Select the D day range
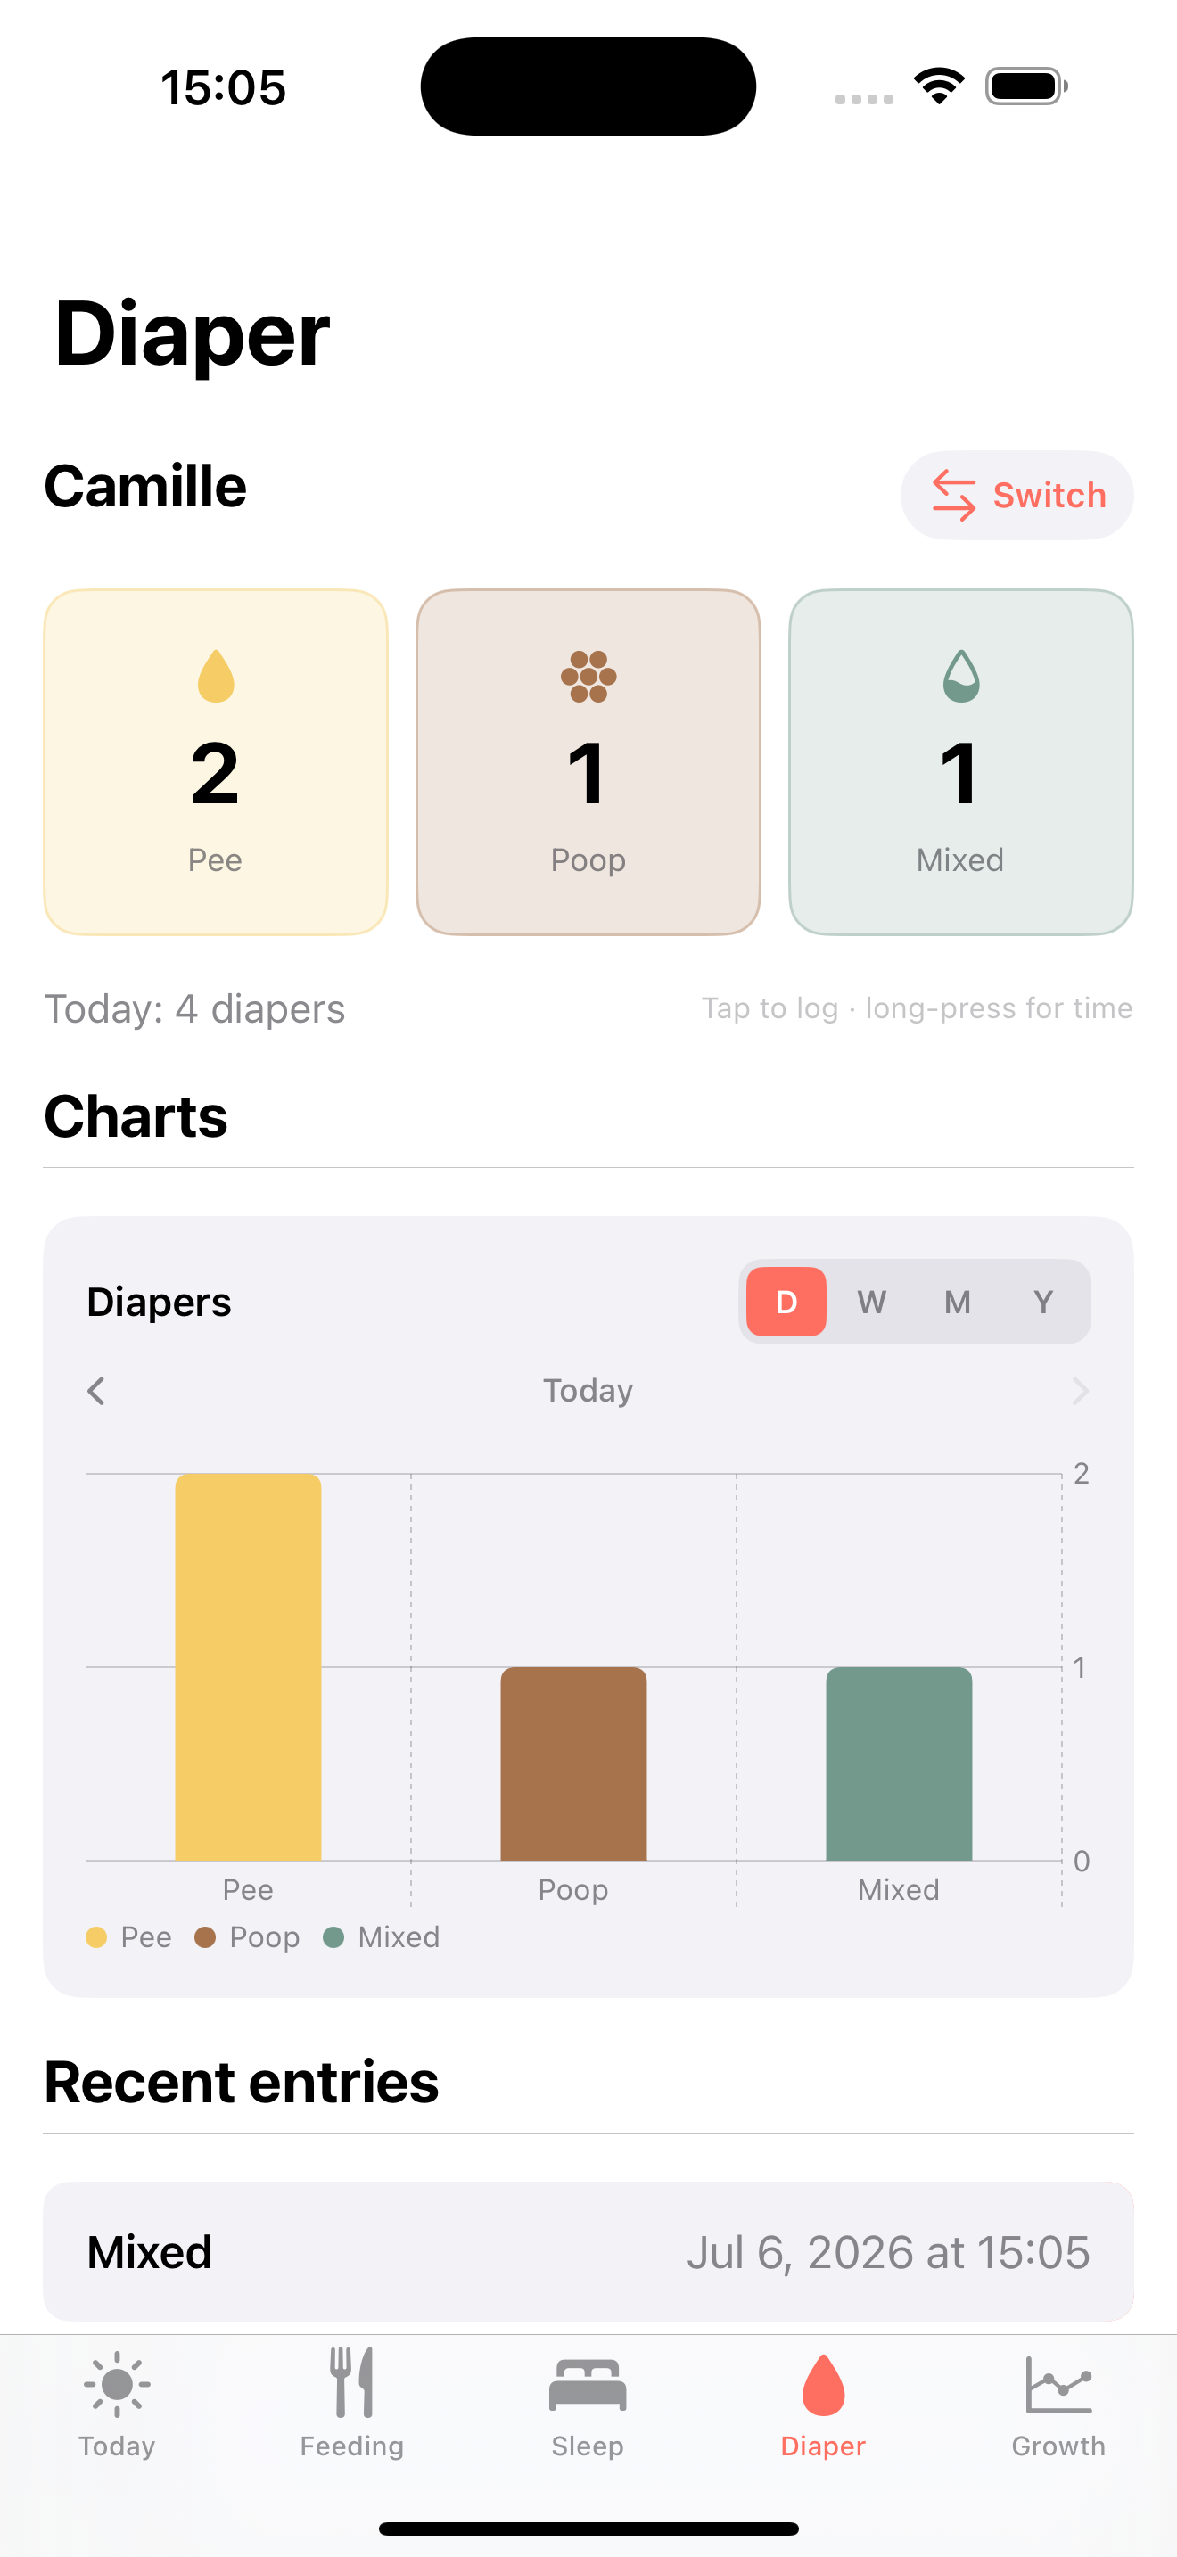The width and height of the screenshot is (1177, 2557). pos(786,1302)
